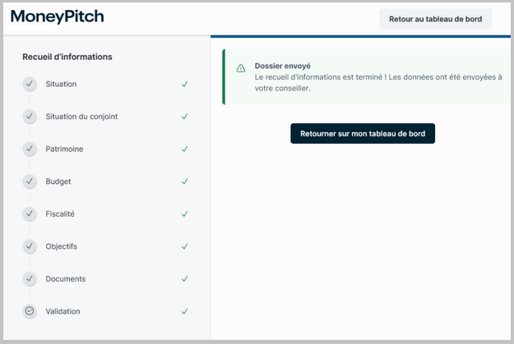Select the Fiscalité step label
Screen dimensions: 514x344
61,213
